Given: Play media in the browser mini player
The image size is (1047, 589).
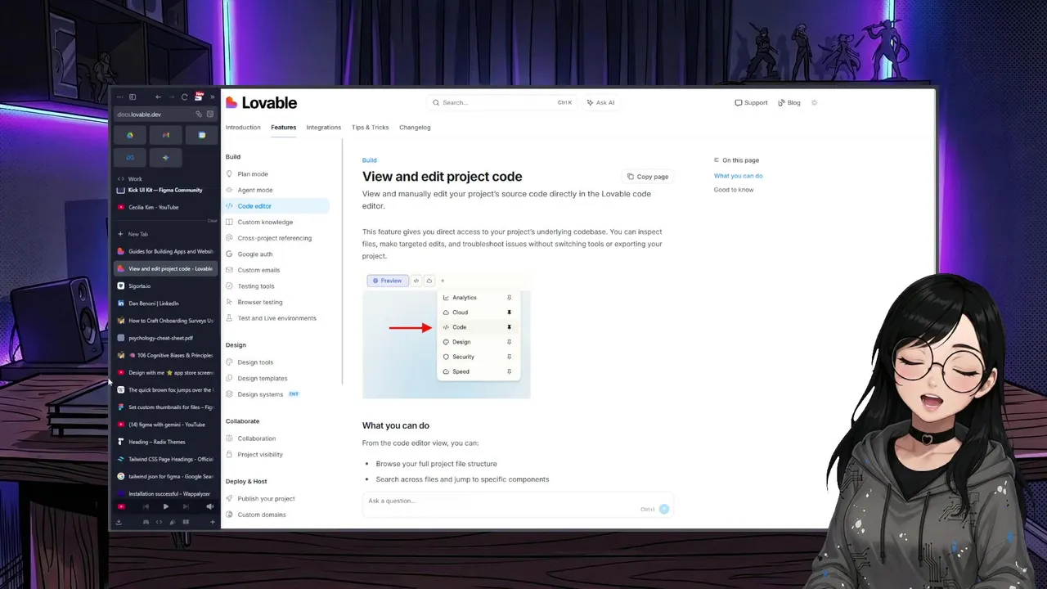Looking at the screenshot, I should (166, 507).
